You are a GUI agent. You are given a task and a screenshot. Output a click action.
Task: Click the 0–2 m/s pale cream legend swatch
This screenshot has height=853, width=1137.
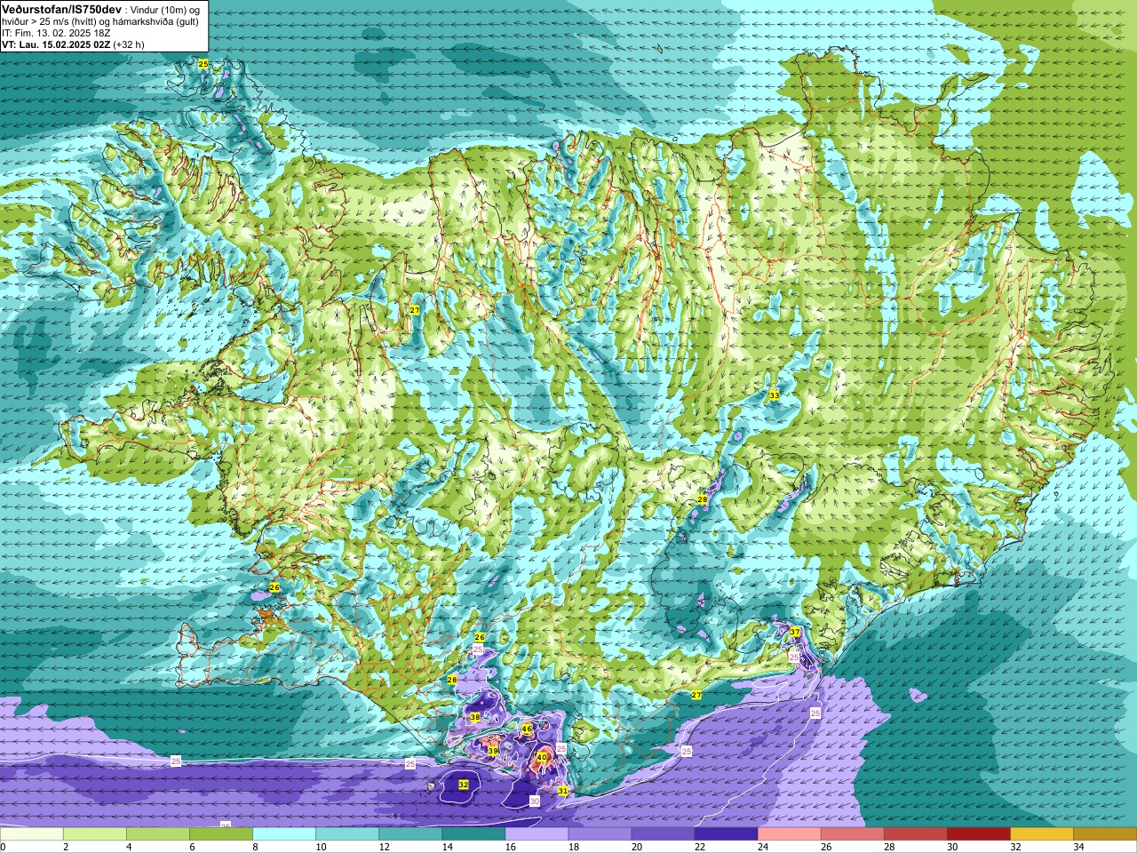pyautogui.click(x=32, y=834)
